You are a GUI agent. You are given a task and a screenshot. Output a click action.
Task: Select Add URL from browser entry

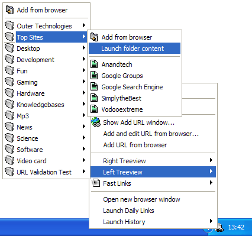click(x=153, y=145)
